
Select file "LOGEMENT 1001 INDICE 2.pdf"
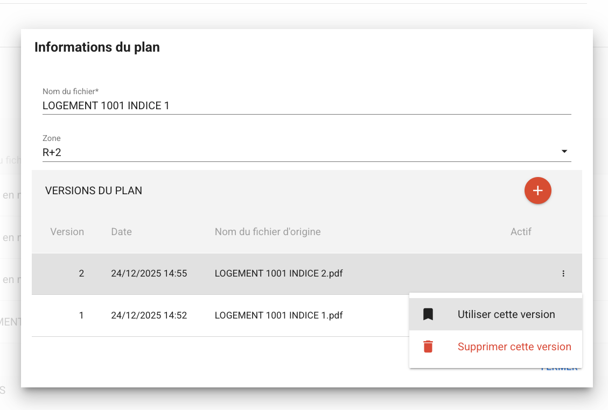click(278, 273)
